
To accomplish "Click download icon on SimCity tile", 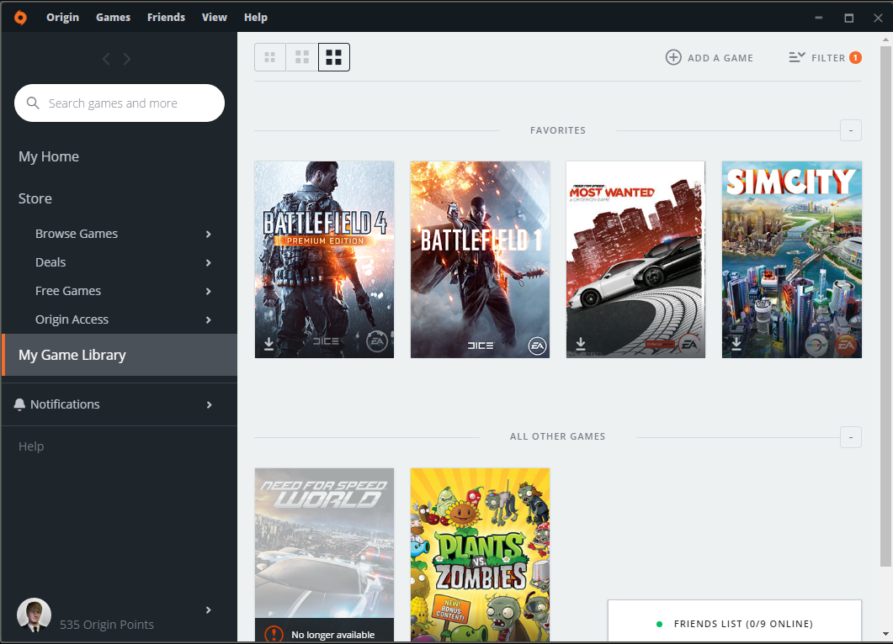I will 736,344.
